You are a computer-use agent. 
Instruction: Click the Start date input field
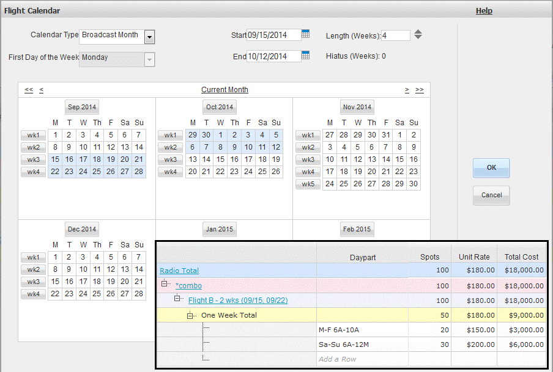[273, 35]
